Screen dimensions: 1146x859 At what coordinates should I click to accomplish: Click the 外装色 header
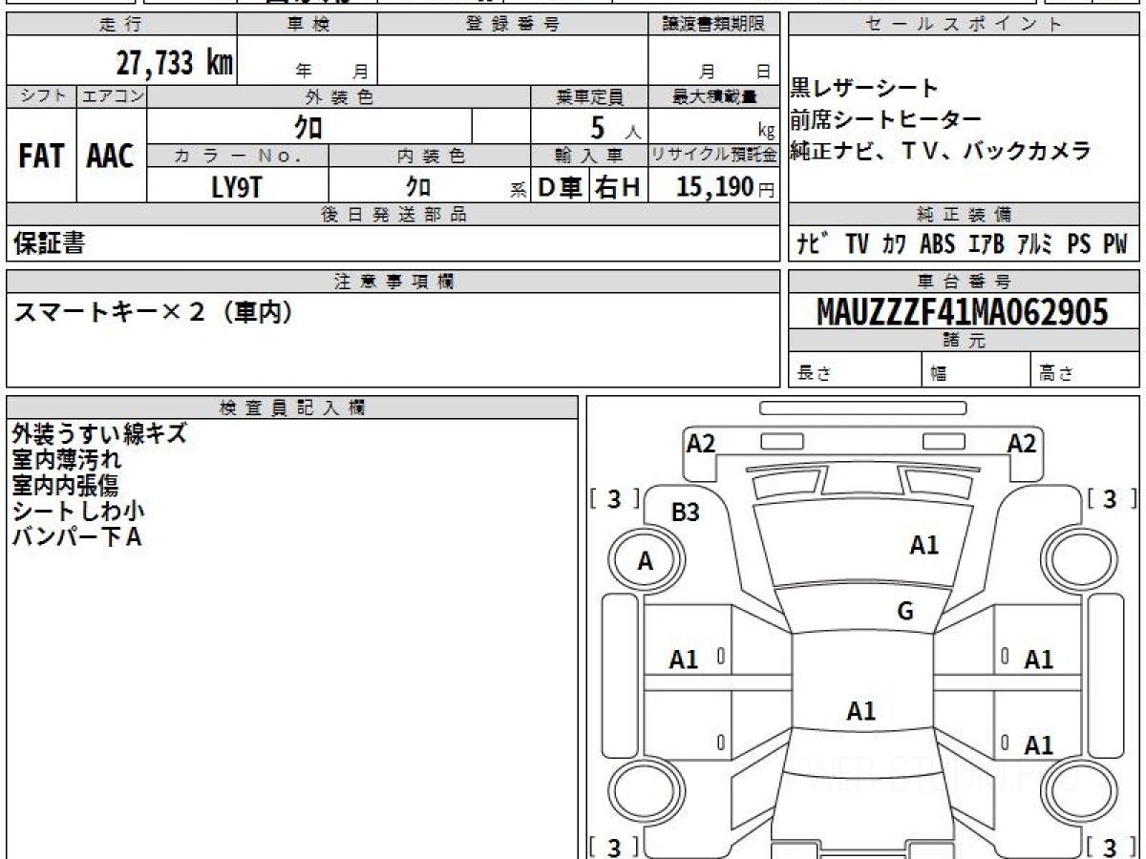(339, 96)
